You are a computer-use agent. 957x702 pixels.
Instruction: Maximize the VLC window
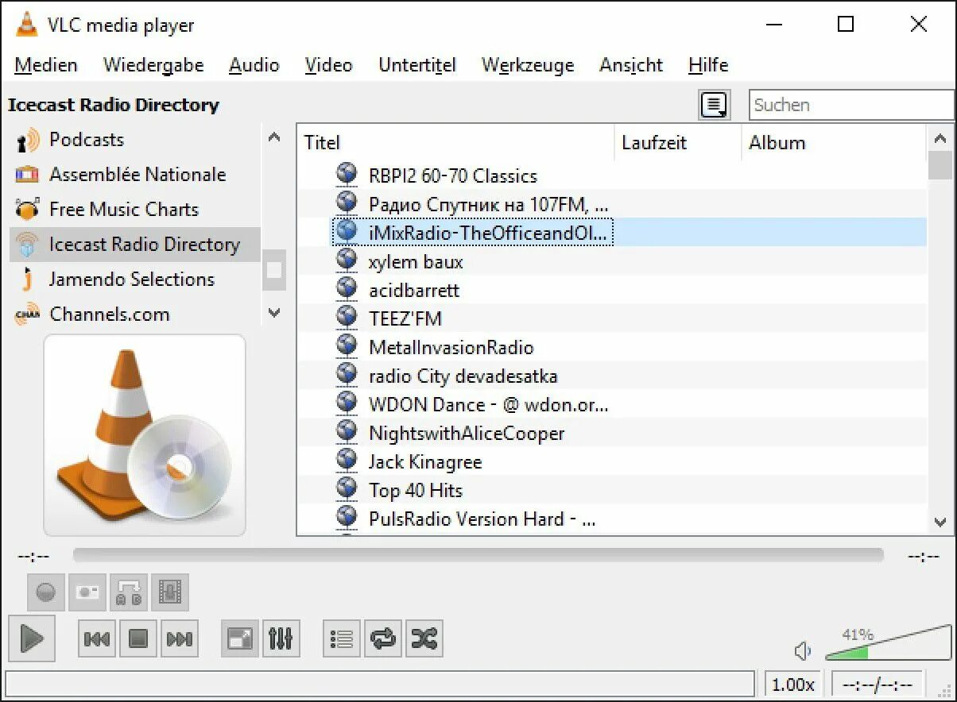point(846,25)
